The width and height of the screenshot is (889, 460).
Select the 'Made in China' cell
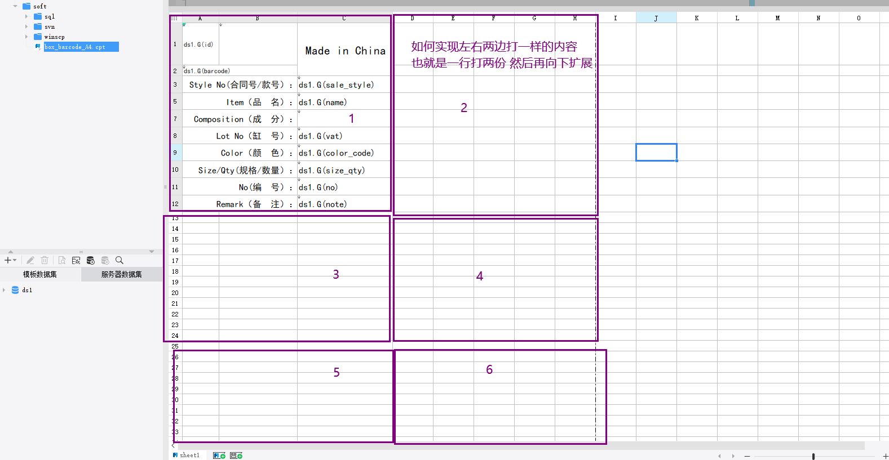pos(343,51)
